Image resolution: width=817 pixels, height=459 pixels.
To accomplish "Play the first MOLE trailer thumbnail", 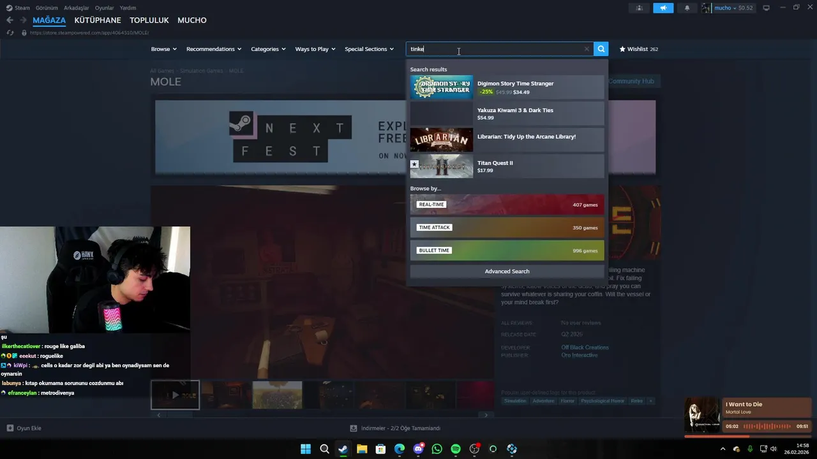I will (175, 395).
